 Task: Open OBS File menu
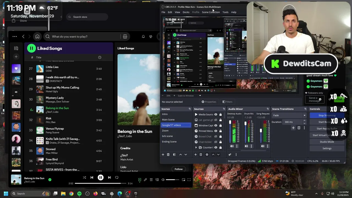coord(163,12)
